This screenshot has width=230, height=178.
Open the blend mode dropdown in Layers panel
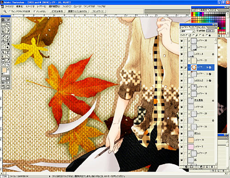click(x=188, y=31)
